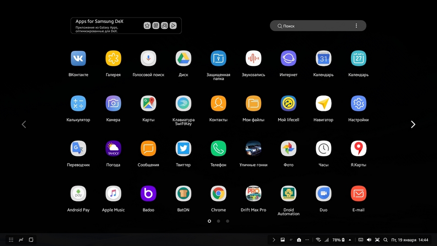
Task: Open the Badoo app
Action: click(x=148, y=193)
